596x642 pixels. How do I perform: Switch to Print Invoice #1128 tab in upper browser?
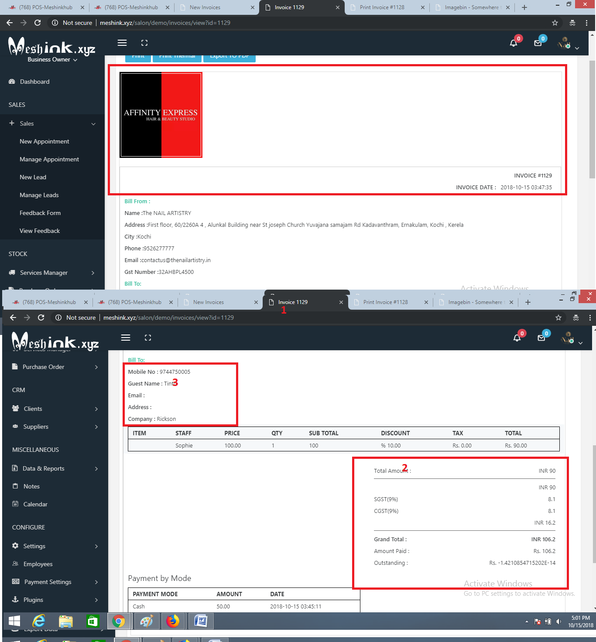pyautogui.click(x=387, y=7)
